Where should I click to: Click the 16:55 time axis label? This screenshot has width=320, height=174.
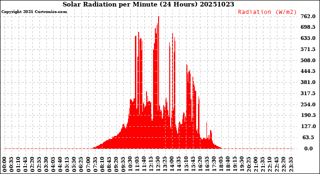pos(207,165)
